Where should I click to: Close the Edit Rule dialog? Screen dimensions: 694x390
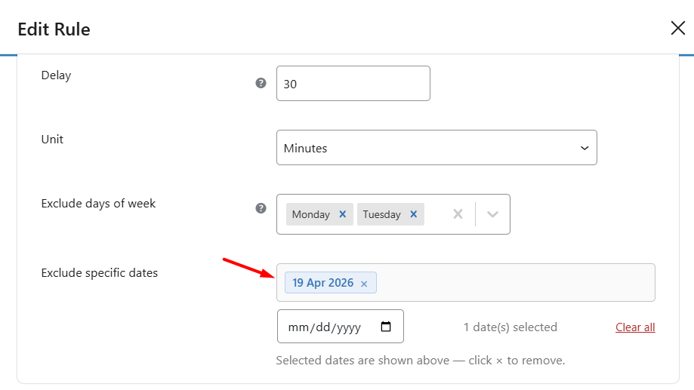coord(677,29)
